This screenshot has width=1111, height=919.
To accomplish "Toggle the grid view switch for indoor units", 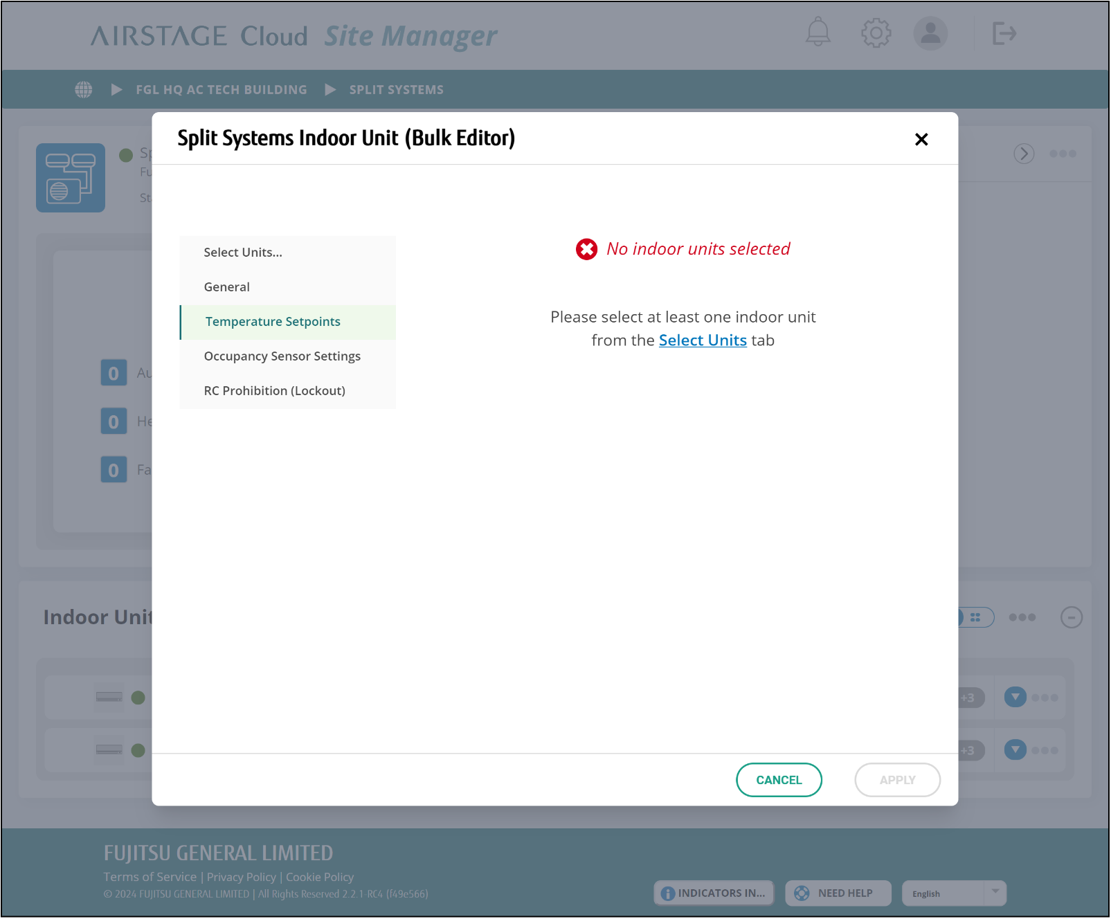I will (x=975, y=617).
